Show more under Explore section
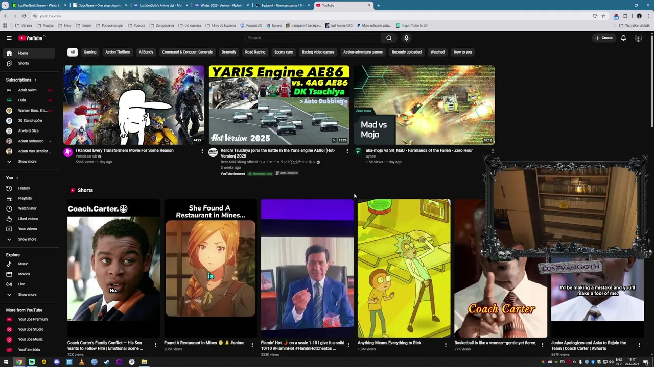 click(30, 294)
